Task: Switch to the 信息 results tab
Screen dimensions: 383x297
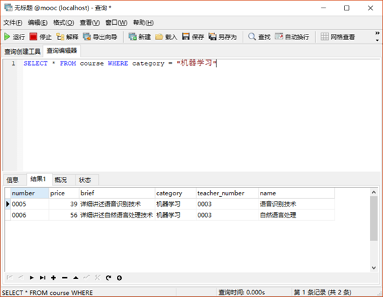Action: (12, 180)
